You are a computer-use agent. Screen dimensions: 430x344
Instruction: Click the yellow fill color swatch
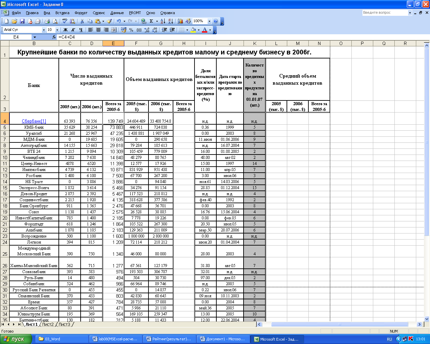193,30
